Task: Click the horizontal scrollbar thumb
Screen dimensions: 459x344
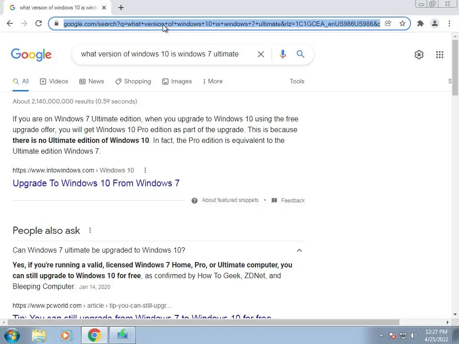Action: click(x=203, y=322)
